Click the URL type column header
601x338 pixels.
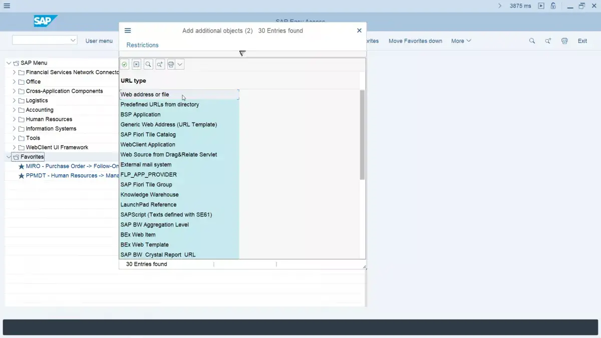point(133,81)
